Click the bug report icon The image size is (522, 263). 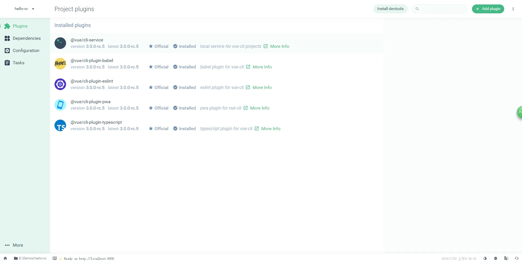tap(496, 258)
